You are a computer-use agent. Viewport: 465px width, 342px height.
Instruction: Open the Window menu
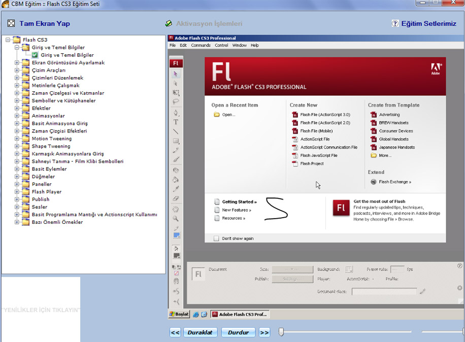(x=240, y=45)
